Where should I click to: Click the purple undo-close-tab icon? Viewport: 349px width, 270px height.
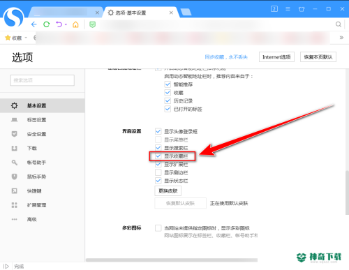[59, 24]
